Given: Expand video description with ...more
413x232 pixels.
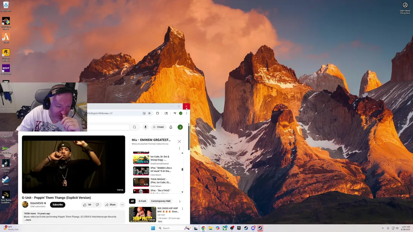Looking at the screenshot, I should click(x=28, y=220).
